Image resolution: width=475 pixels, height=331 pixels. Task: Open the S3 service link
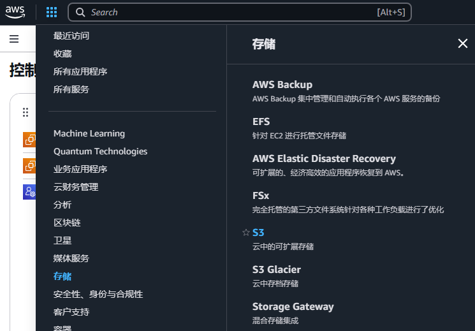[x=258, y=233]
